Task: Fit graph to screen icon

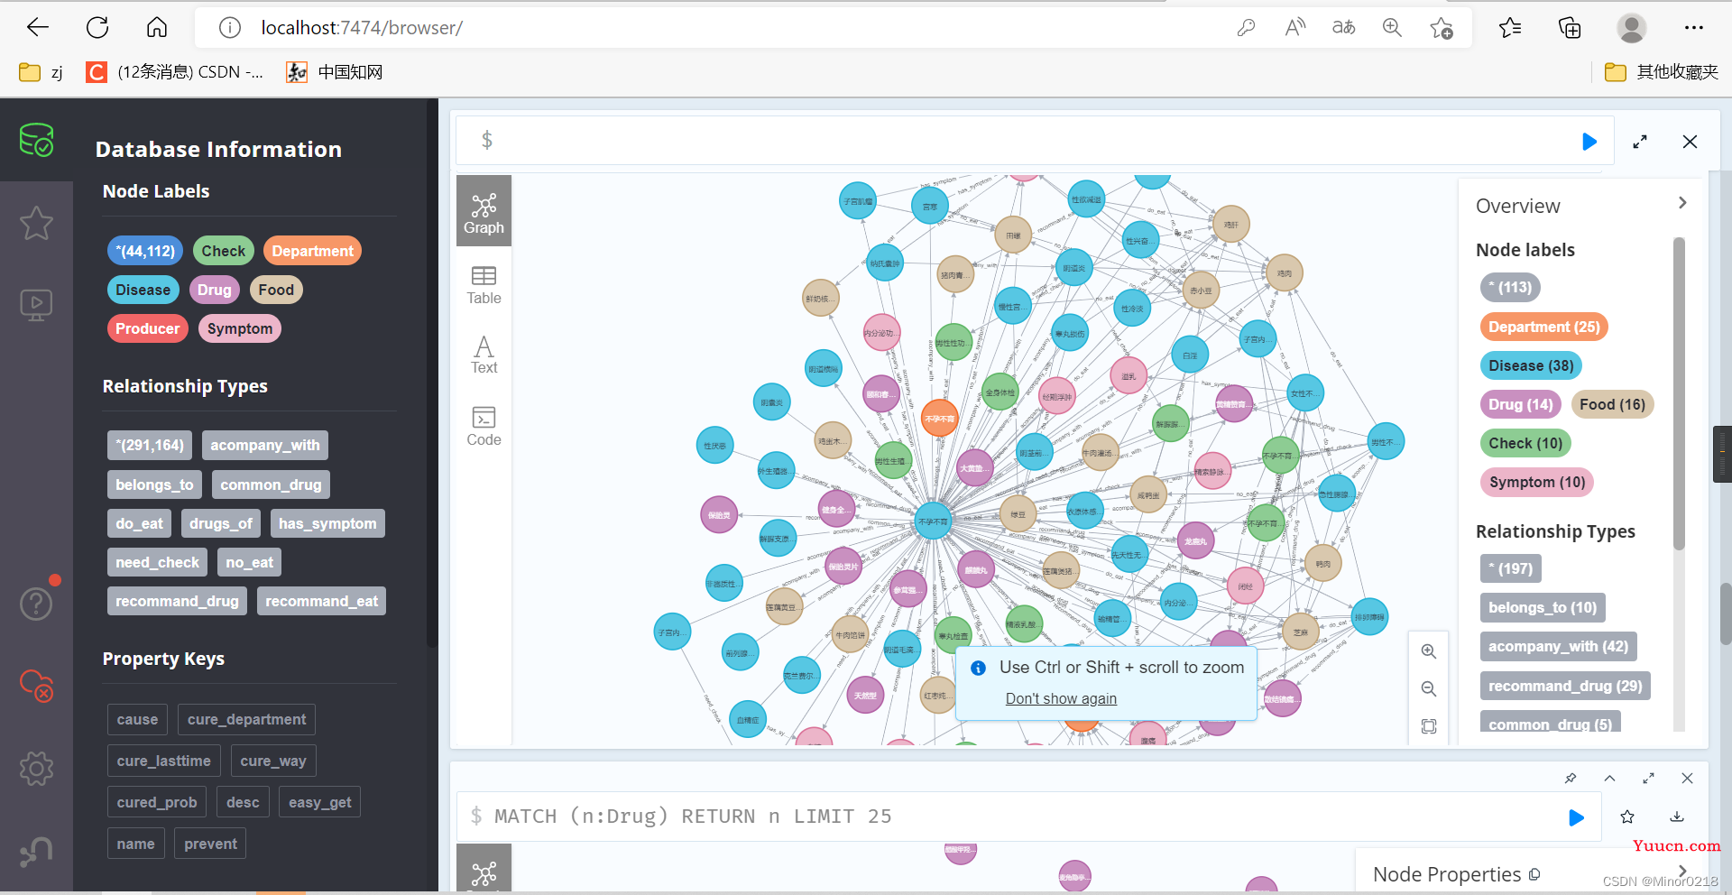Action: pyautogui.click(x=1429, y=726)
